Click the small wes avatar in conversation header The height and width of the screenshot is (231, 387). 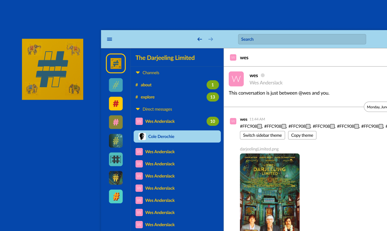[233, 57]
